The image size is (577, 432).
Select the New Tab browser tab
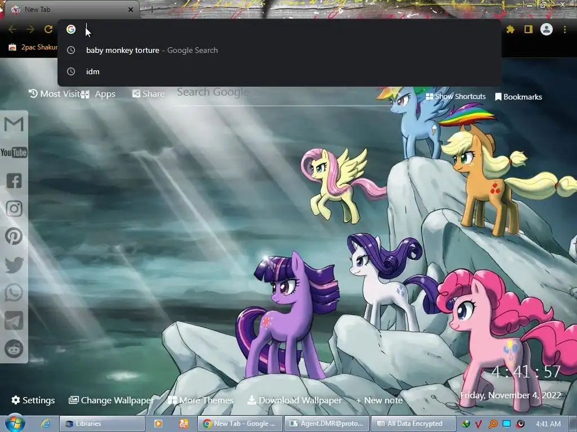72,9
